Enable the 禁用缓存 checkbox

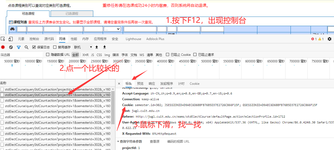click(55, 47)
